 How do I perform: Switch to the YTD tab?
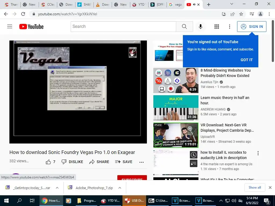[139, 5]
